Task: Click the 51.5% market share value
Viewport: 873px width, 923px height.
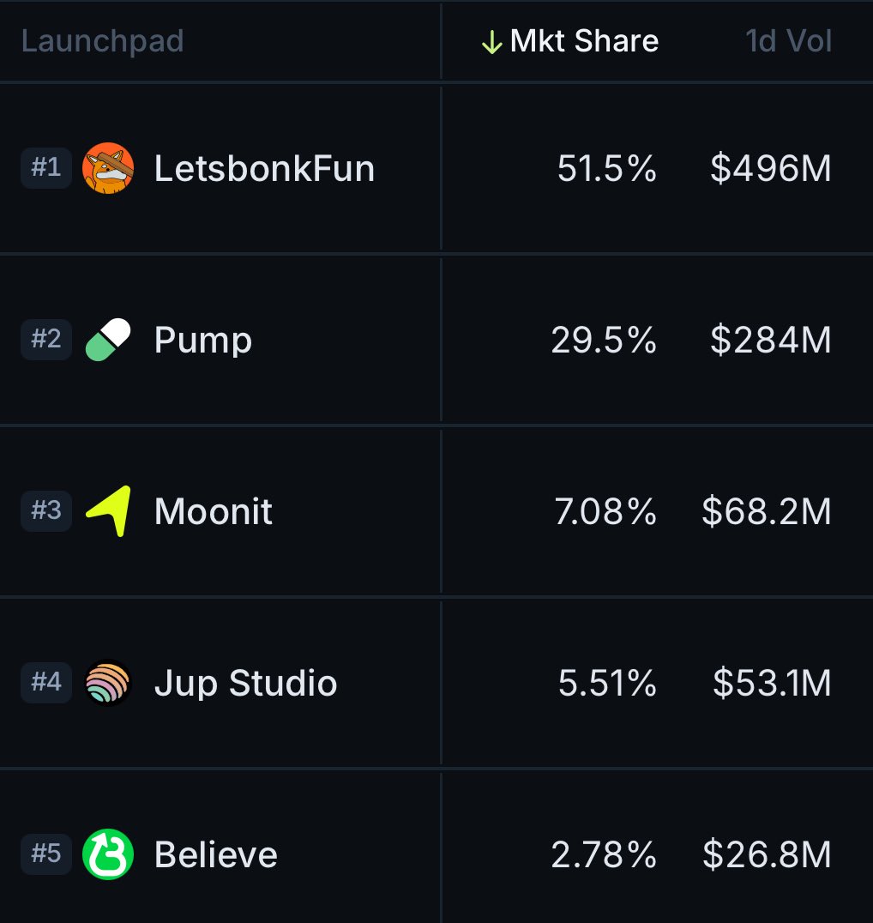Action: (606, 169)
